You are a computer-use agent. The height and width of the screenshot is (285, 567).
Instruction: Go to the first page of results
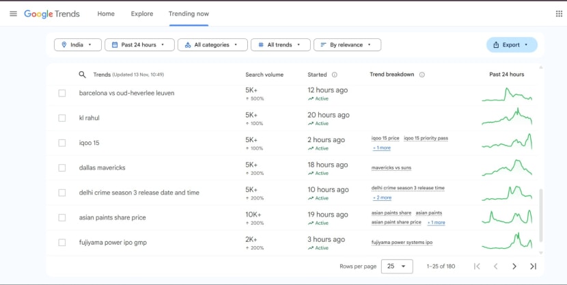[x=477, y=267]
